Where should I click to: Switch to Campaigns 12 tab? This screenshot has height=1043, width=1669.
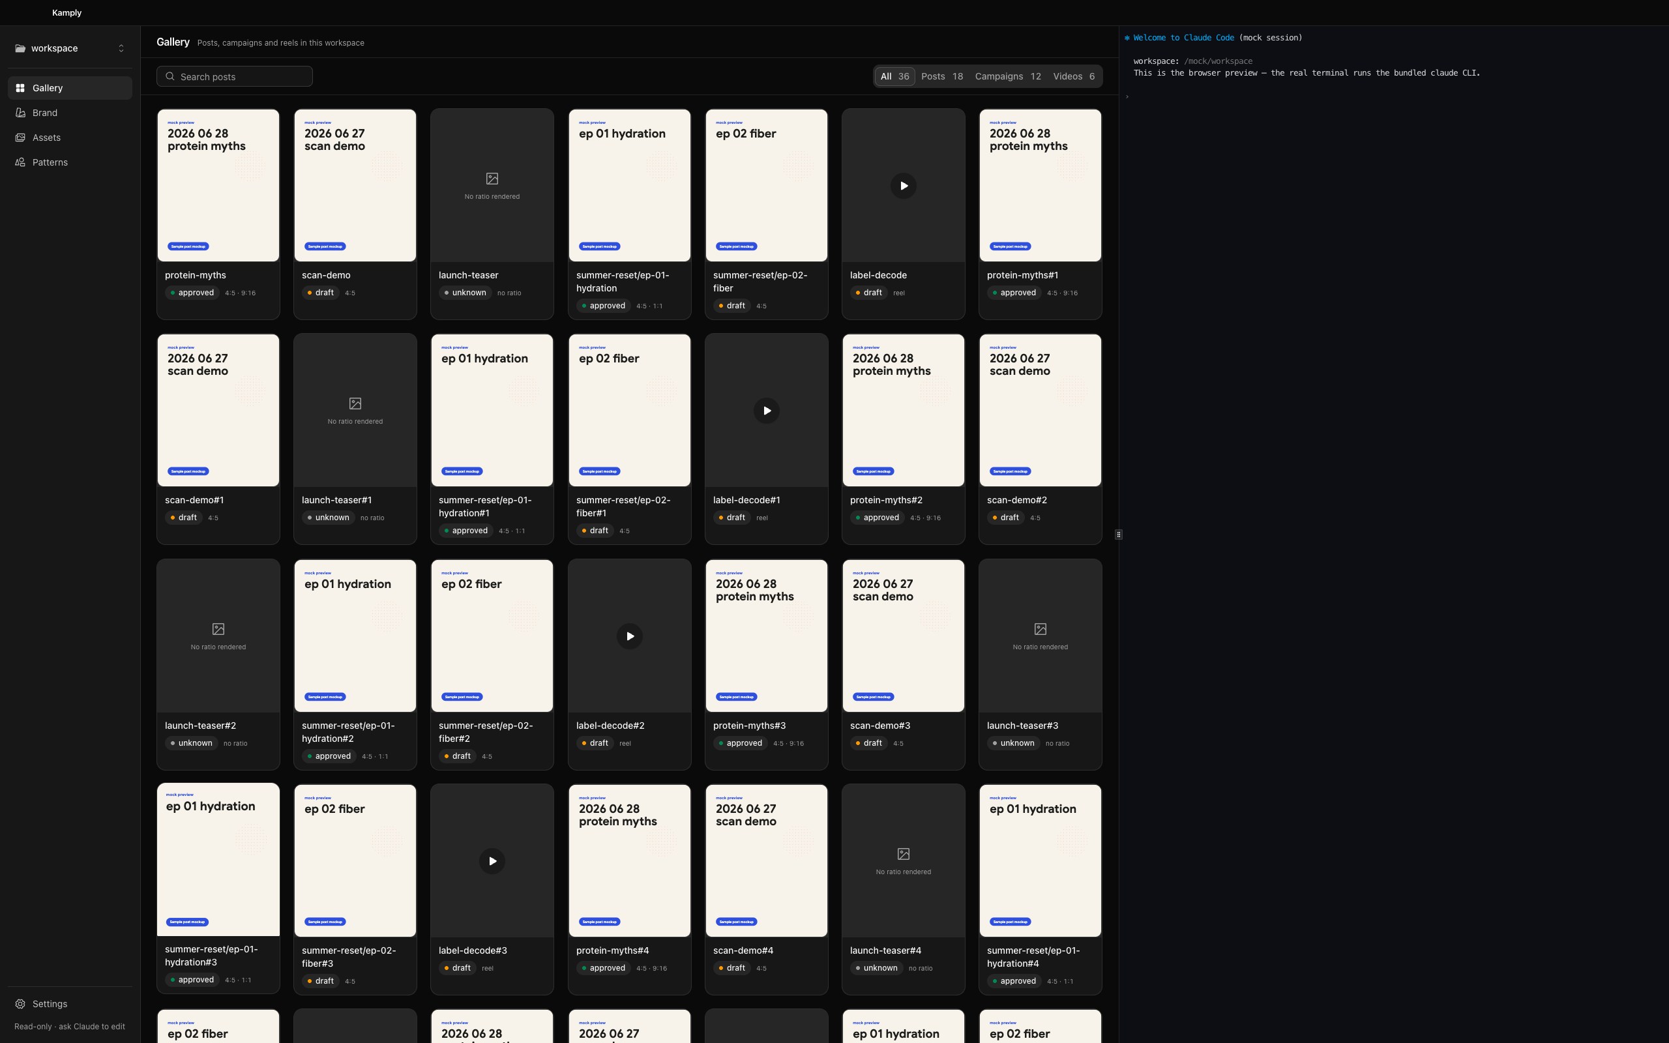(1008, 76)
